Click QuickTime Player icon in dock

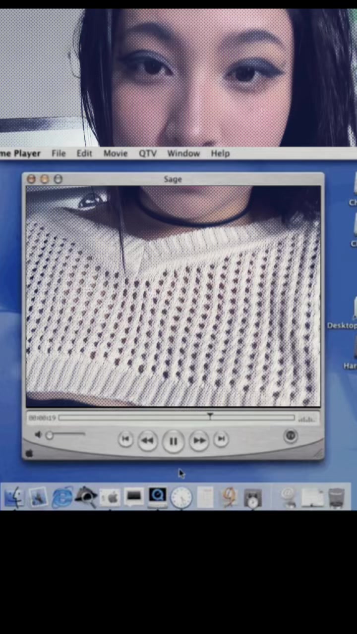(x=158, y=497)
